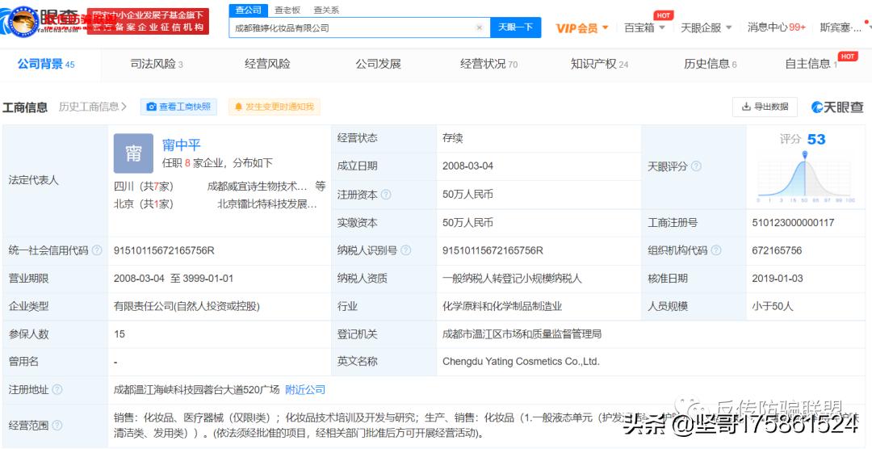Screen dimensions: 872x449
Task: Click help icon next to 经营范围
Action: pos(57,426)
